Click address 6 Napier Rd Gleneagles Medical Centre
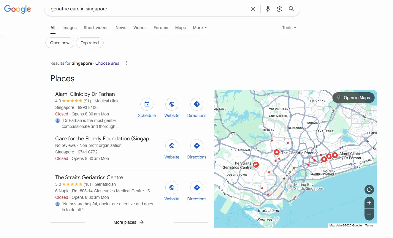The height and width of the screenshot is (238, 393). tap(99, 191)
